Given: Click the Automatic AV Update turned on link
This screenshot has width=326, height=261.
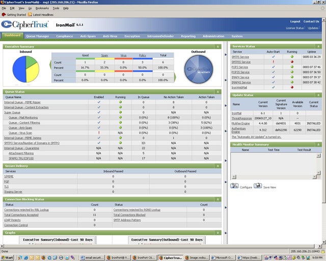Looking at the screenshot, I should (256, 137).
